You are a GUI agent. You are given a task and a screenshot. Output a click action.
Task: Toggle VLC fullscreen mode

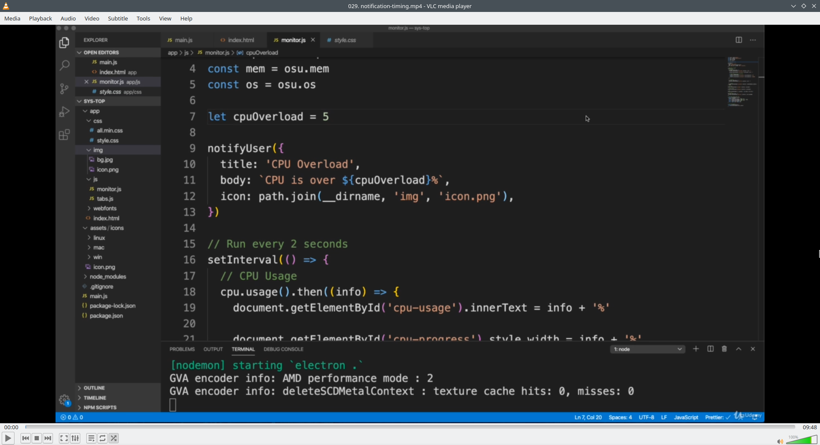[x=64, y=438]
